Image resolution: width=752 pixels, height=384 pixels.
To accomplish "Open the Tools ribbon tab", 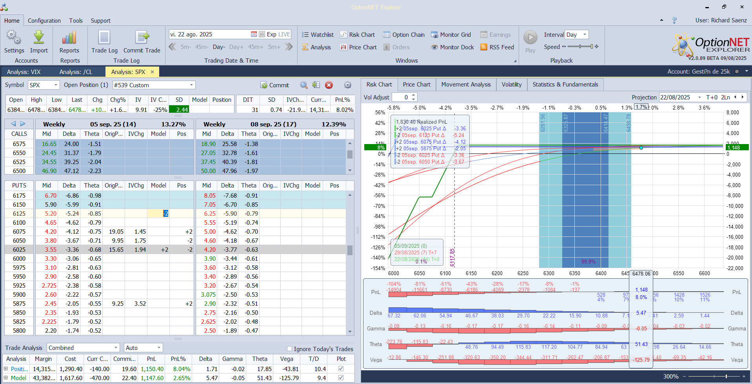I will 76,21.
